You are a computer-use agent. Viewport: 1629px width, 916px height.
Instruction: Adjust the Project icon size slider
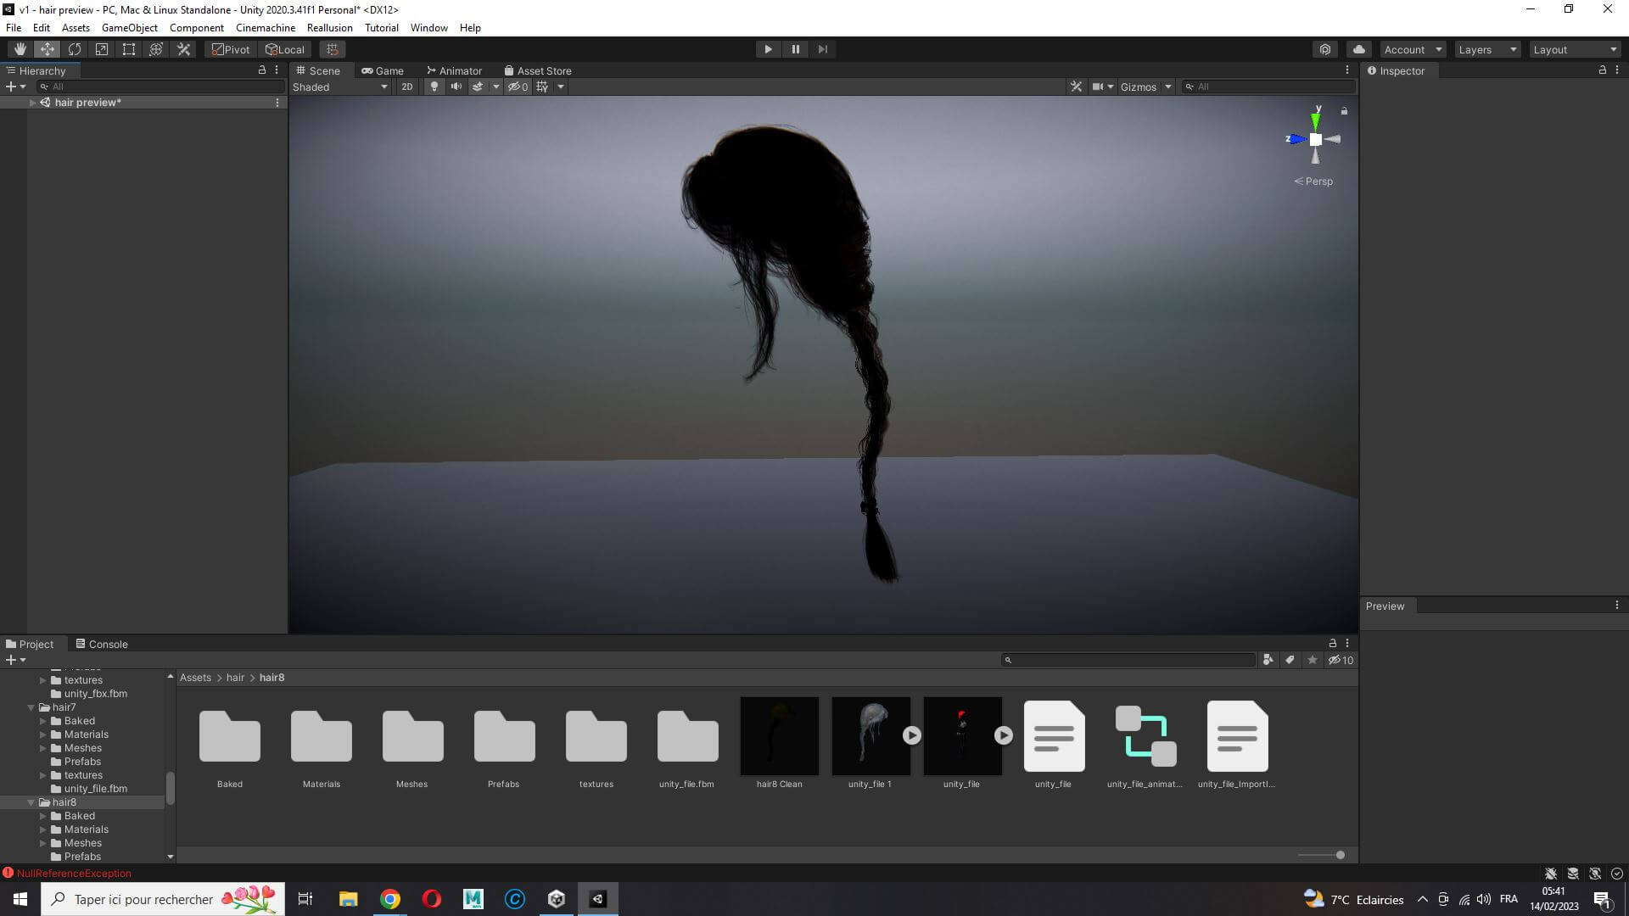click(1340, 855)
